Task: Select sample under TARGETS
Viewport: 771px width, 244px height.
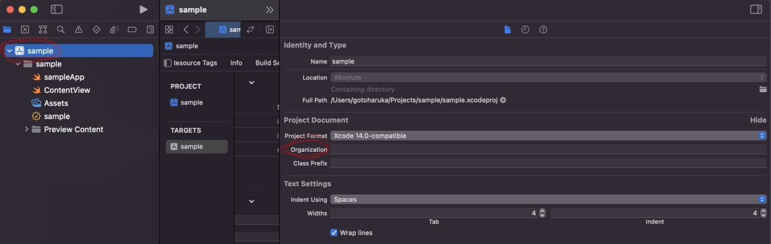Action: tap(196, 147)
